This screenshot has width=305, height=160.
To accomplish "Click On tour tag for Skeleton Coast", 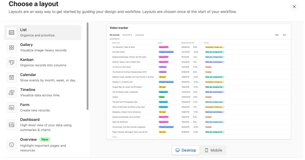I will coord(162,77).
